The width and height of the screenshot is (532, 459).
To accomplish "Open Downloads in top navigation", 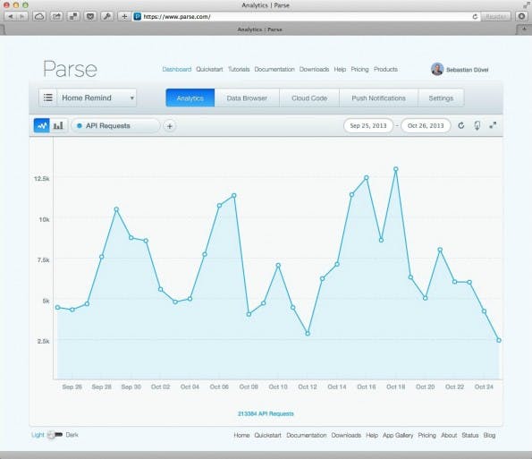I will (314, 69).
